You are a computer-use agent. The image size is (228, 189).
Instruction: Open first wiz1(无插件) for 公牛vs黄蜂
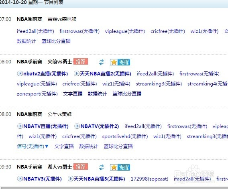coord(43,136)
